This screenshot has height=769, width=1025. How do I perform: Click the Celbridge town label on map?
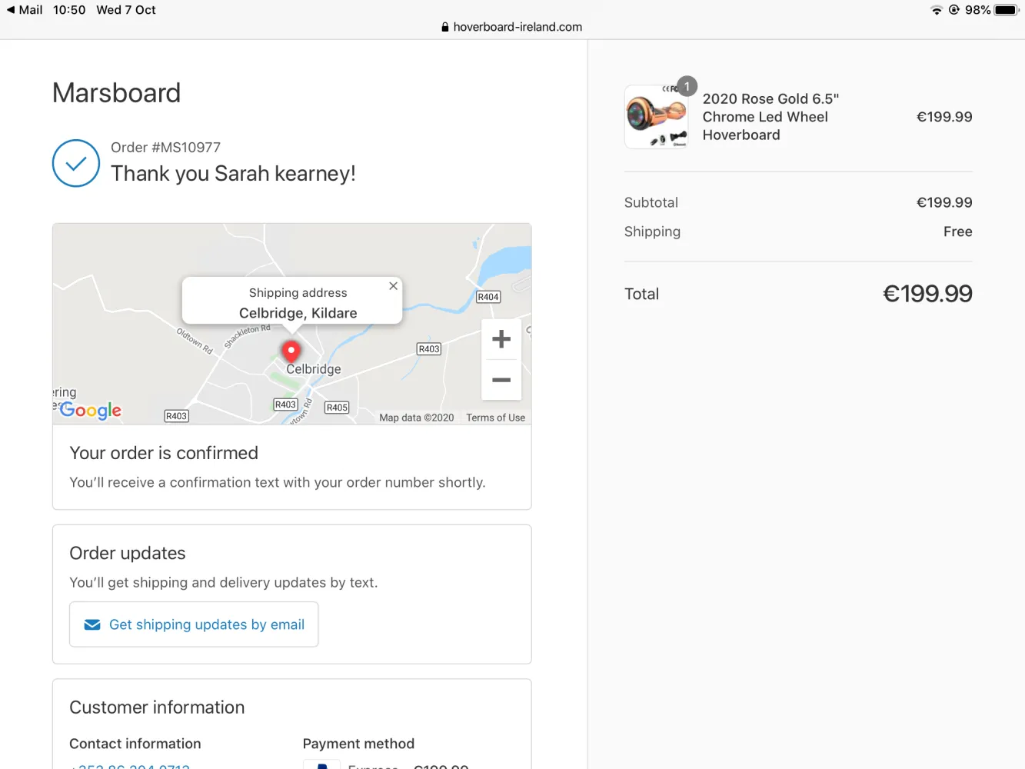[x=314, y=369]
